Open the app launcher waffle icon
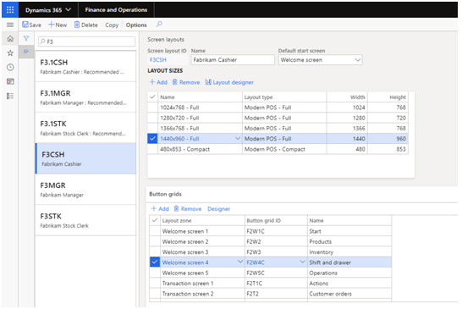The height and width of the screenshot is (309, 462). point(10,9)
